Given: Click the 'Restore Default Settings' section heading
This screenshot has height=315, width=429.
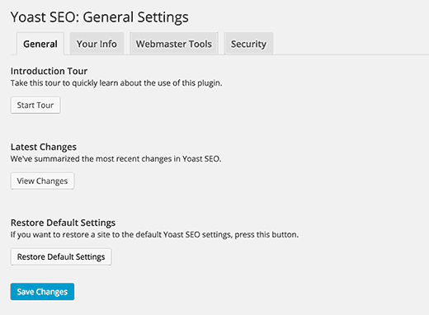Looking at the screenshot, I should [x=63, y=223].
